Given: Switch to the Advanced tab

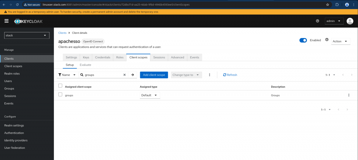Looking at the screenshot, I should click(177, 57).
